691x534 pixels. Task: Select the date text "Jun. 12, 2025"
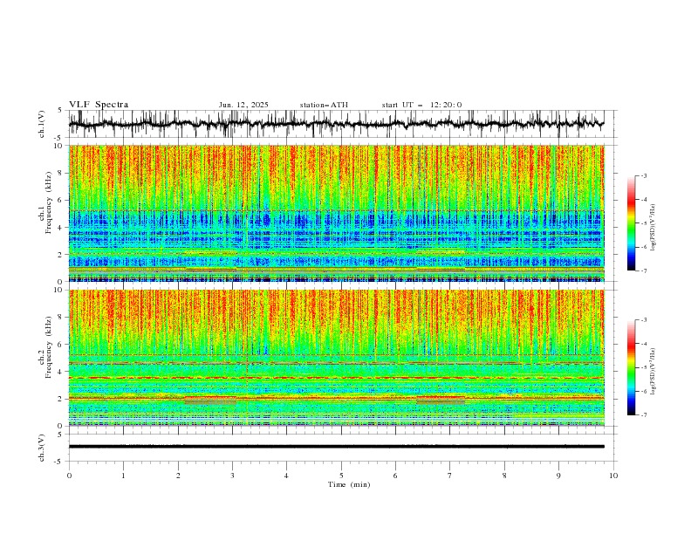[x=243, y=105]
